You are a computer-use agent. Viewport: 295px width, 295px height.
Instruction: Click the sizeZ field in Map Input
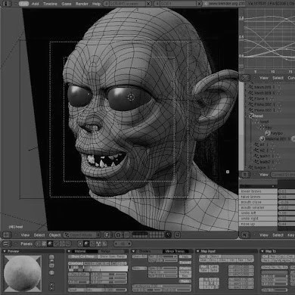[241, 287]
